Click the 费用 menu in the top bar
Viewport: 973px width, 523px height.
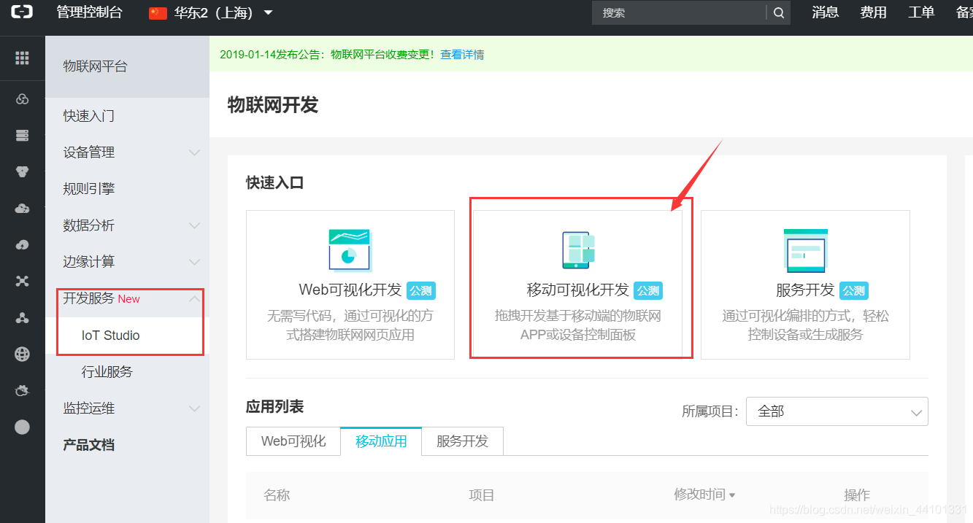873,12
